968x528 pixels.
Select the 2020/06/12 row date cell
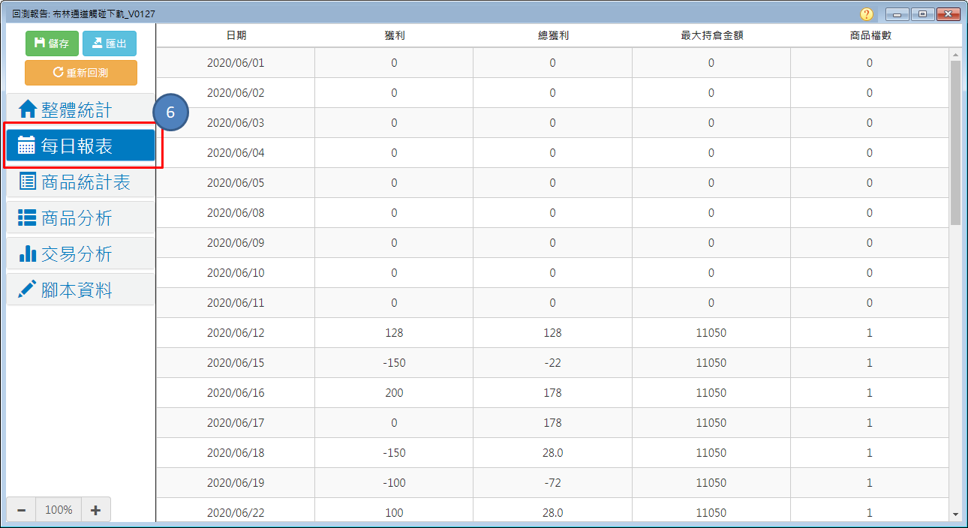pyautogui.click(x=236, y=333)
